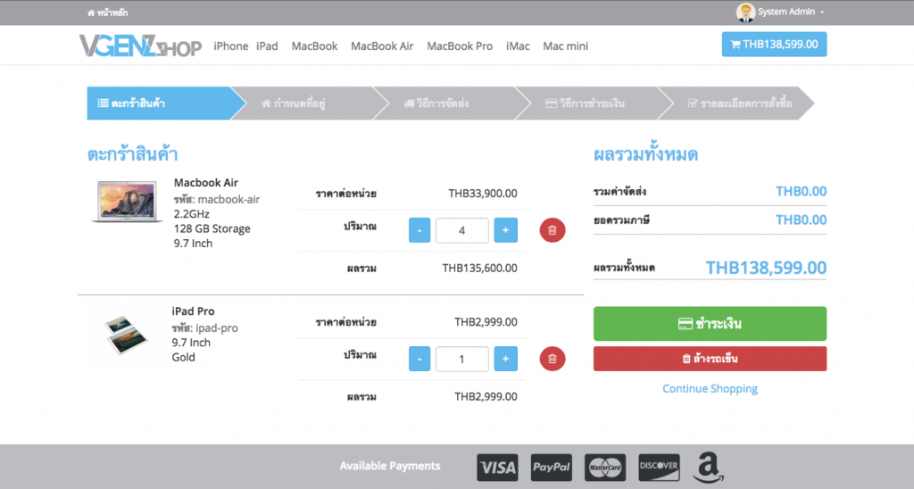Open the MacBook category
The image size is (914, 489).
(314, 46)
